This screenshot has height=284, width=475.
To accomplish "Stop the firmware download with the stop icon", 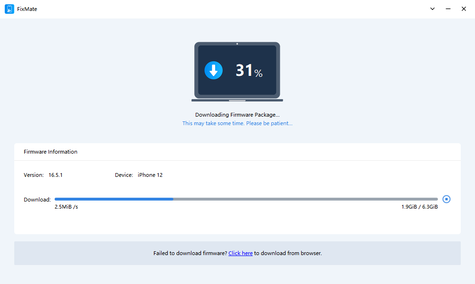I will pyautogui.click(x=446, y=199).
